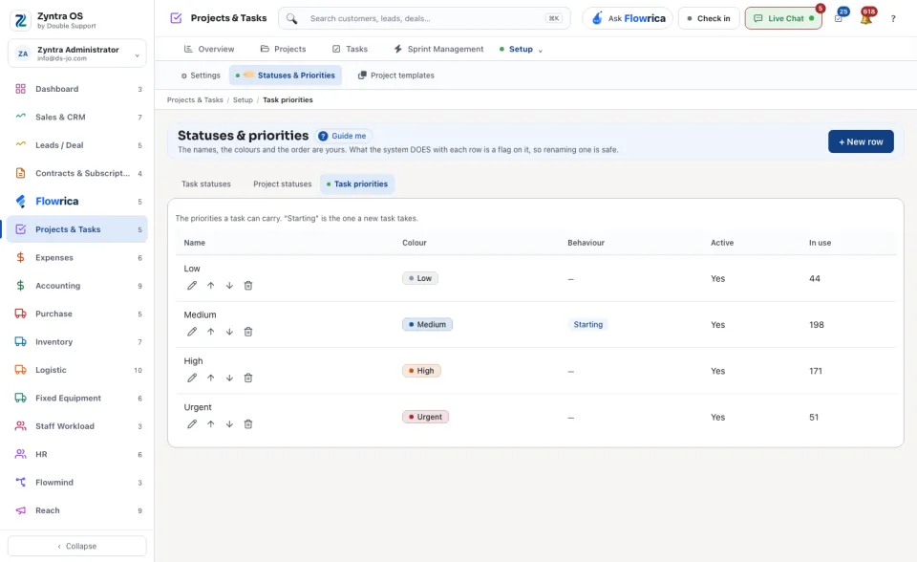
Task: Edit the High priority row
Action: 192,378
